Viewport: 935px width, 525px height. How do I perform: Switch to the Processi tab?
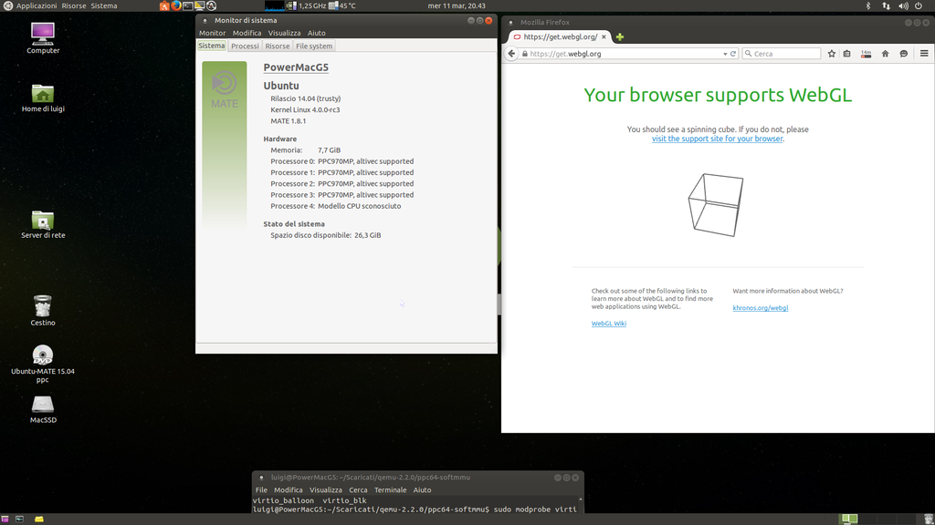coord(245,46)
